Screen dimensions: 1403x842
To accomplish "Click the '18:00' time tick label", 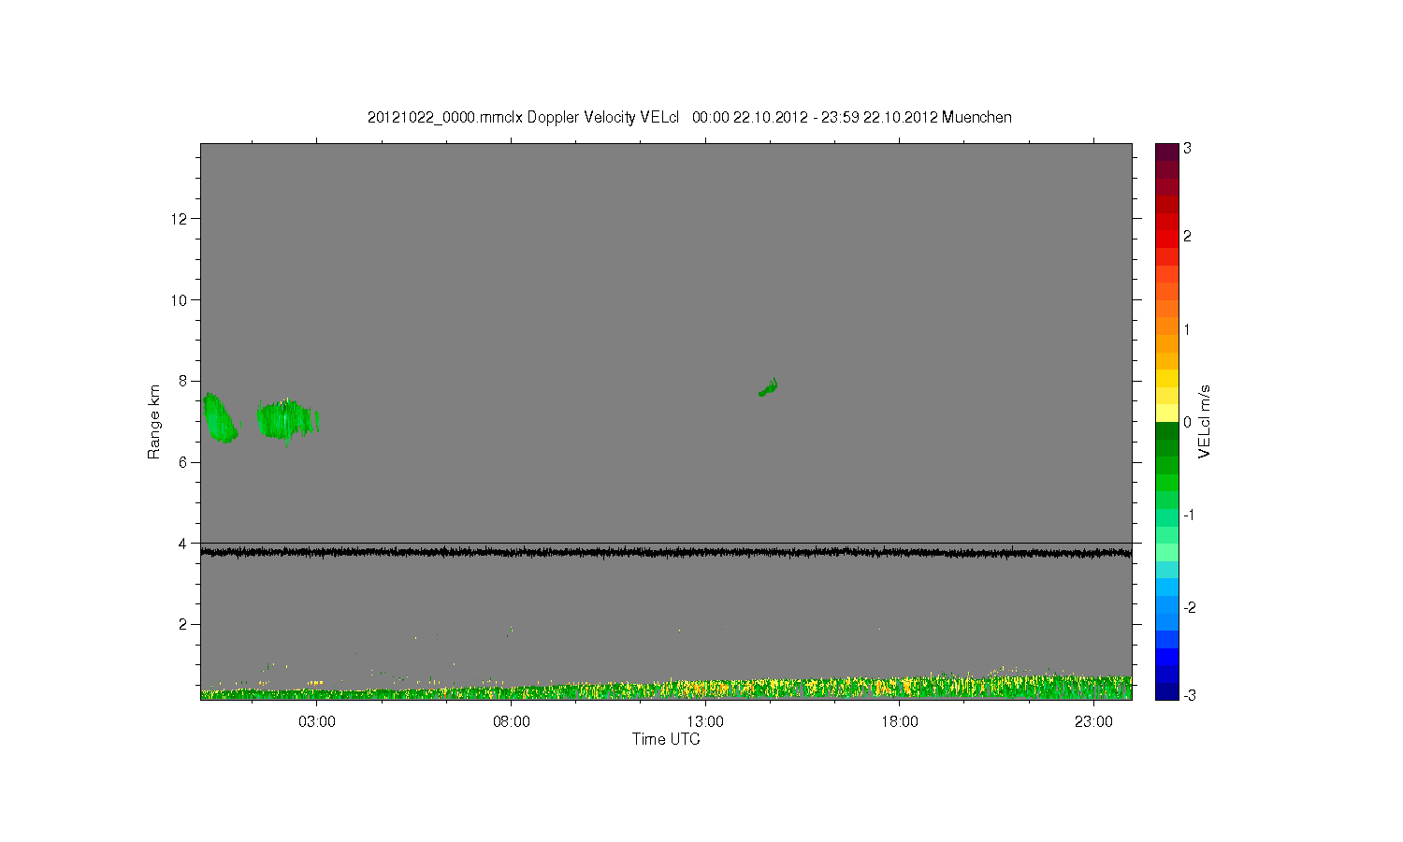I will click(x=900, y=722).
